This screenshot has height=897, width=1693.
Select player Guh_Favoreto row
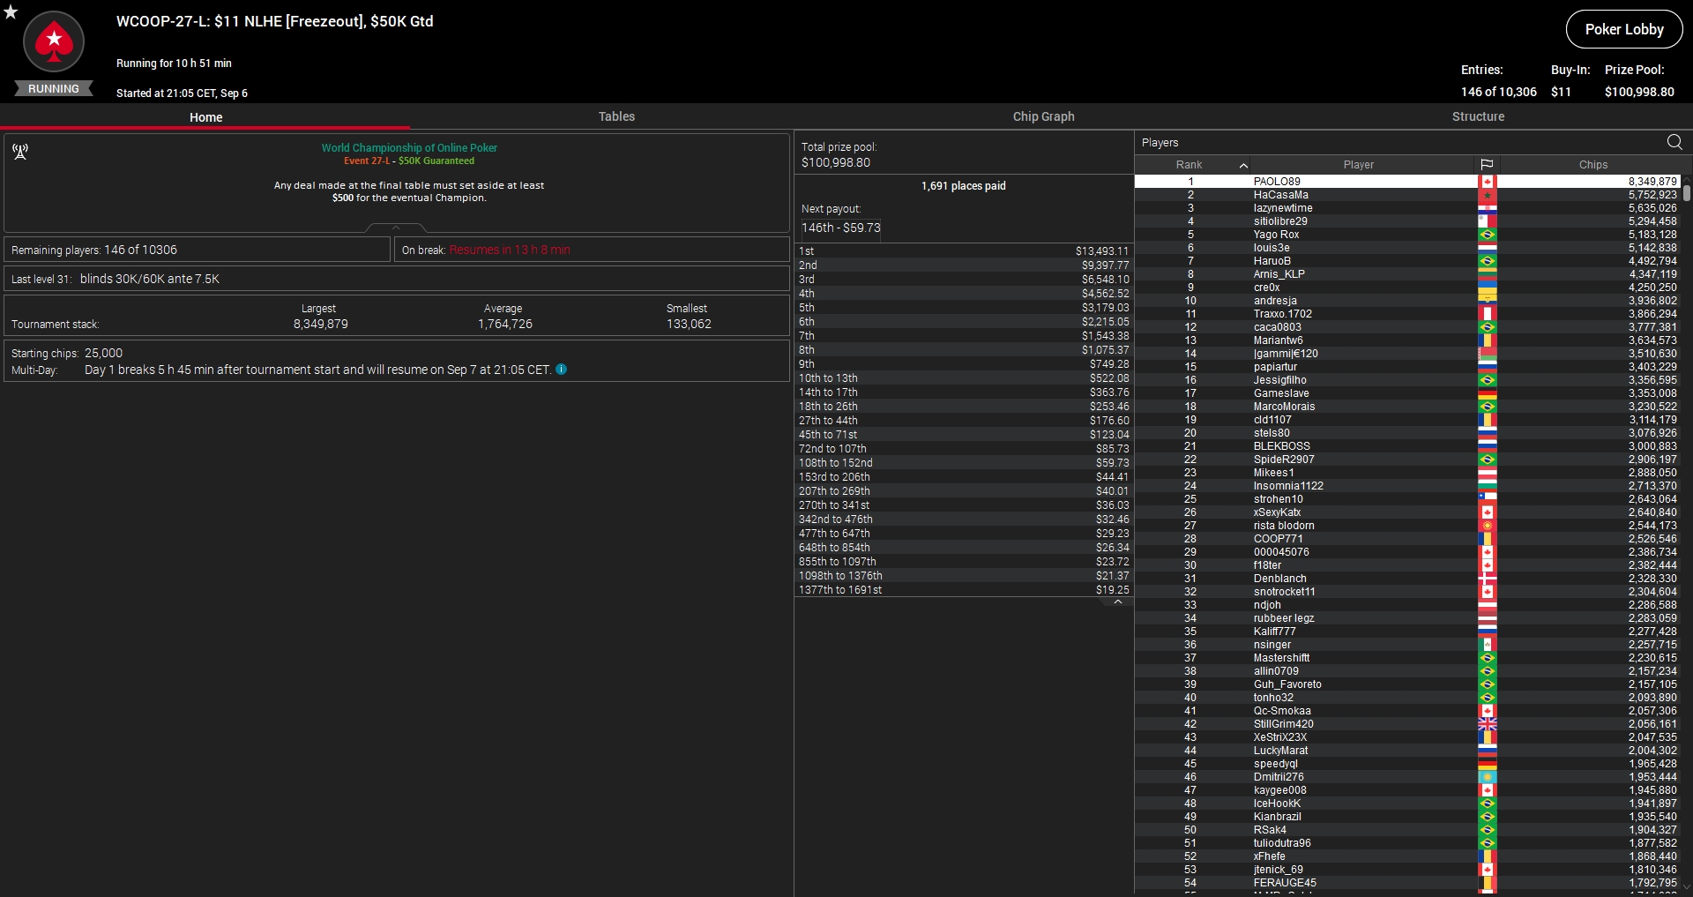coord(1407,684)
